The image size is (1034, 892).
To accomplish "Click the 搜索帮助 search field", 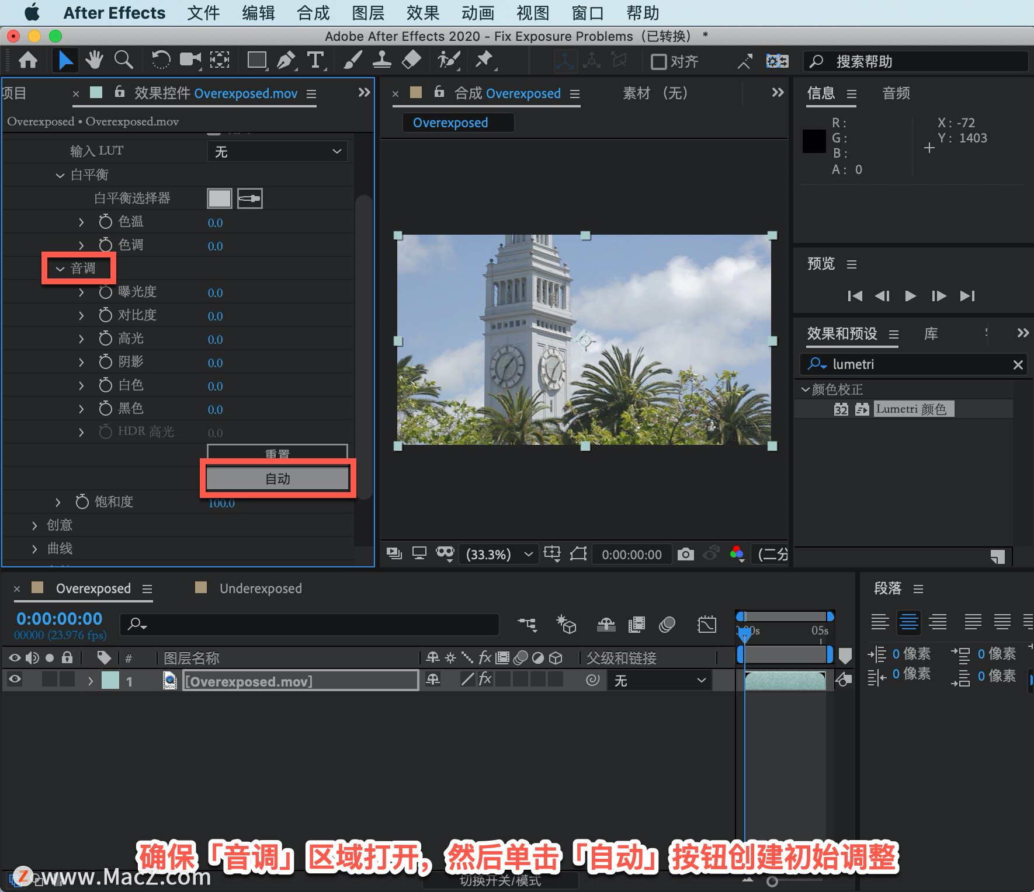I will coord(915,61).
